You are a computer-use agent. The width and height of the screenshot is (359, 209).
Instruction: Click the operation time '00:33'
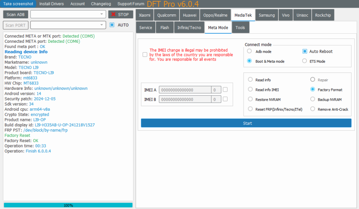41,146
